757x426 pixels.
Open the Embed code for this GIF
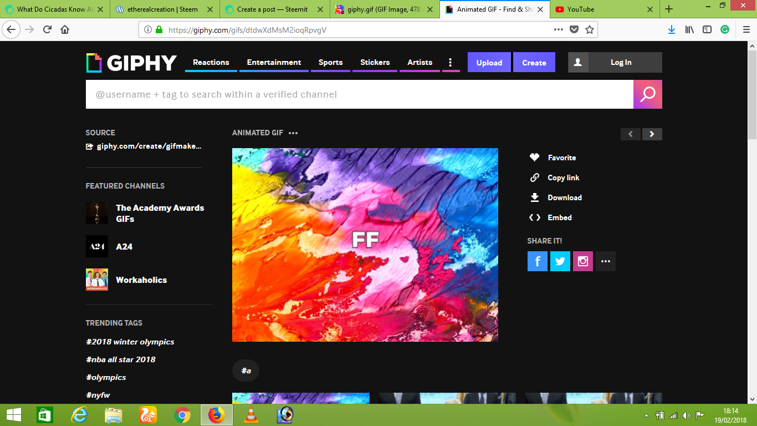[560, 217]
